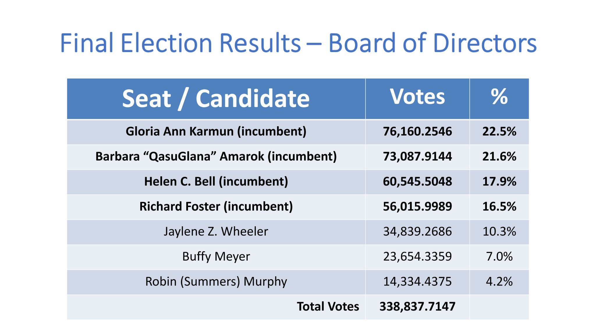Click vote count 23,654.3359
This screenshot has height=335, width=596.
417,256
